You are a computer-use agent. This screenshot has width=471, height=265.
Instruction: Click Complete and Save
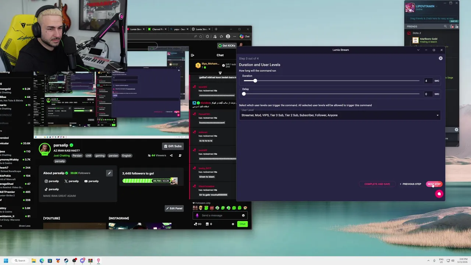coord(377,184)
